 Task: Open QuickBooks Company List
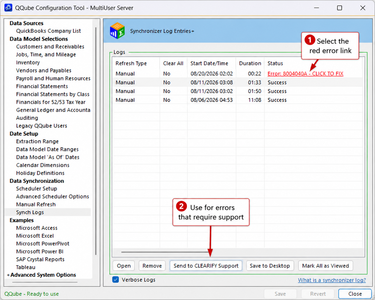click(48, 31)
